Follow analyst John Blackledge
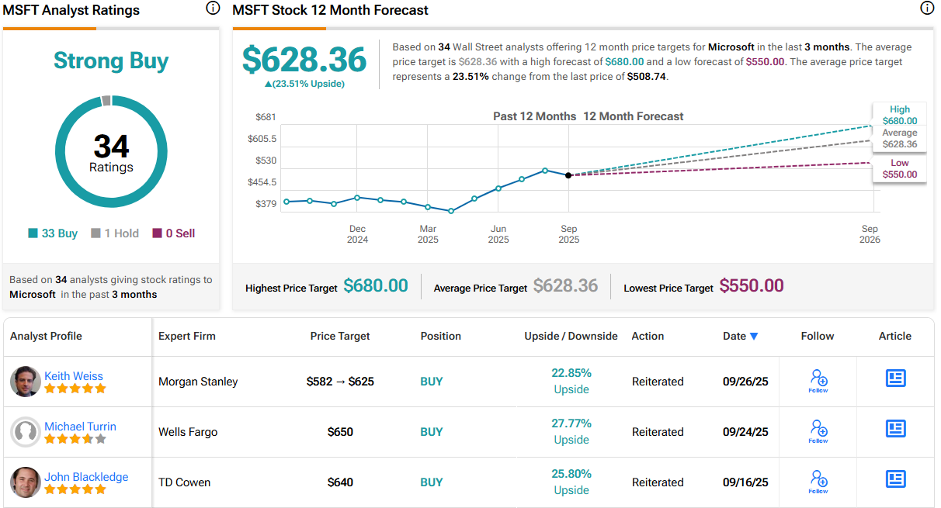Viewport: 941px width, 508px height. pyautogui.click(x=818, y=482)
